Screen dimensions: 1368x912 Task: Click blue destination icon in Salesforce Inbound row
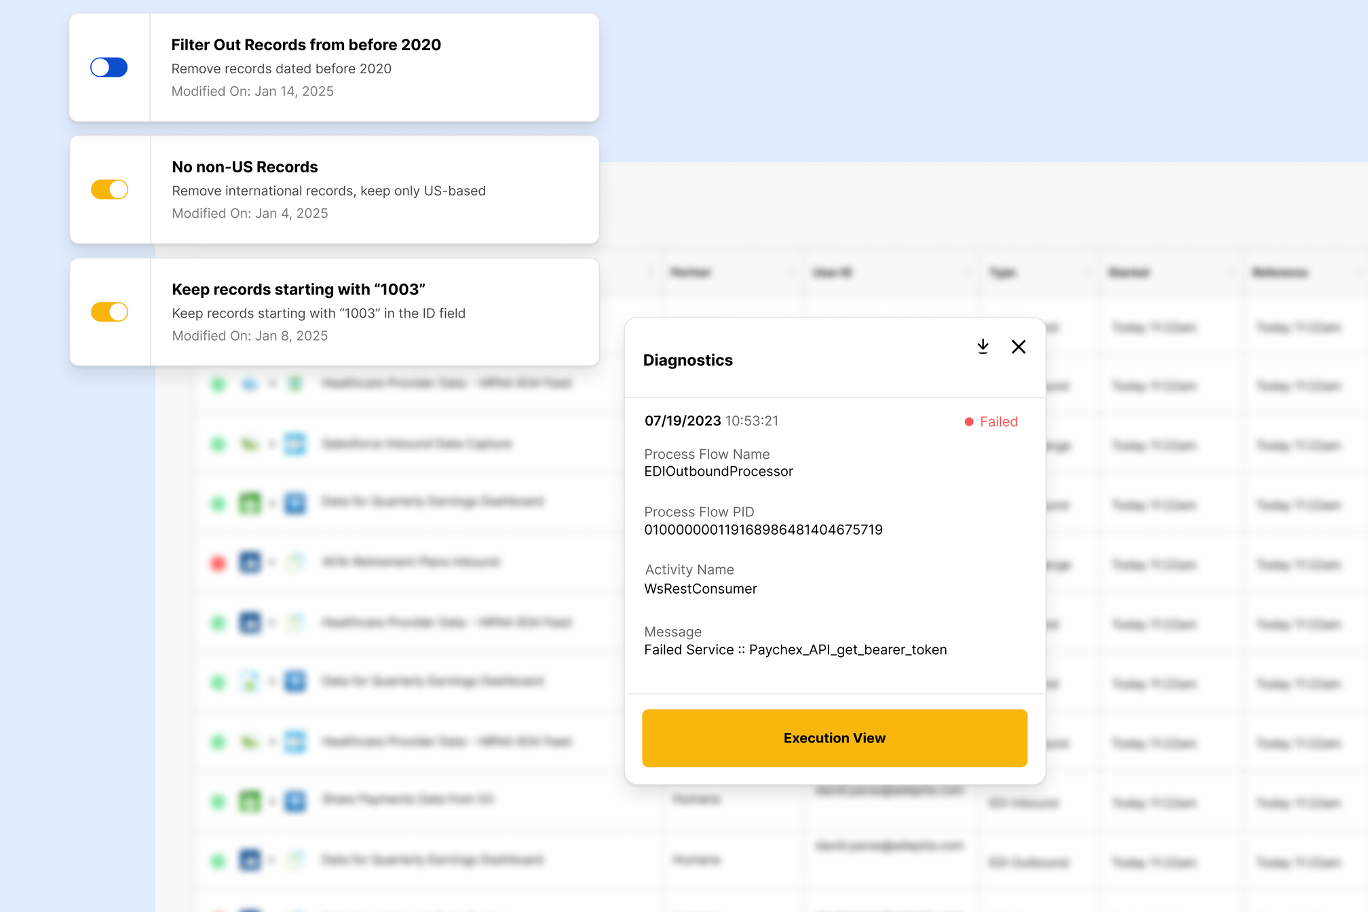pyautogui.click(x=295, y=444)
